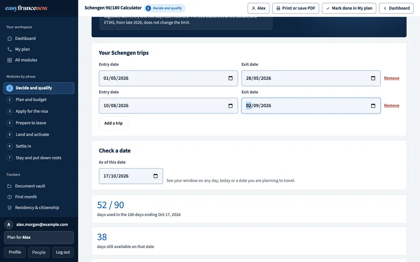Mark done in My plan
This screenshot has height=262, width=420.
(x=349, y=8)
